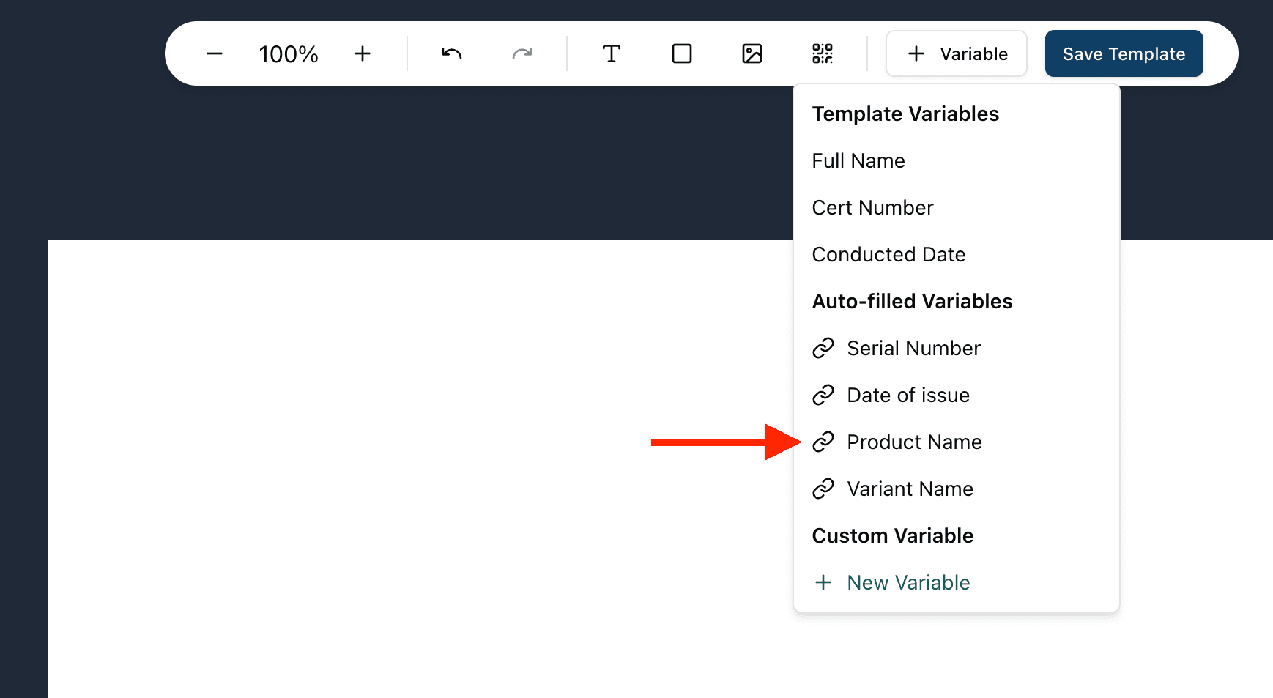Create a New Variable
The image size is (1273, 698).
pos(908,582)
